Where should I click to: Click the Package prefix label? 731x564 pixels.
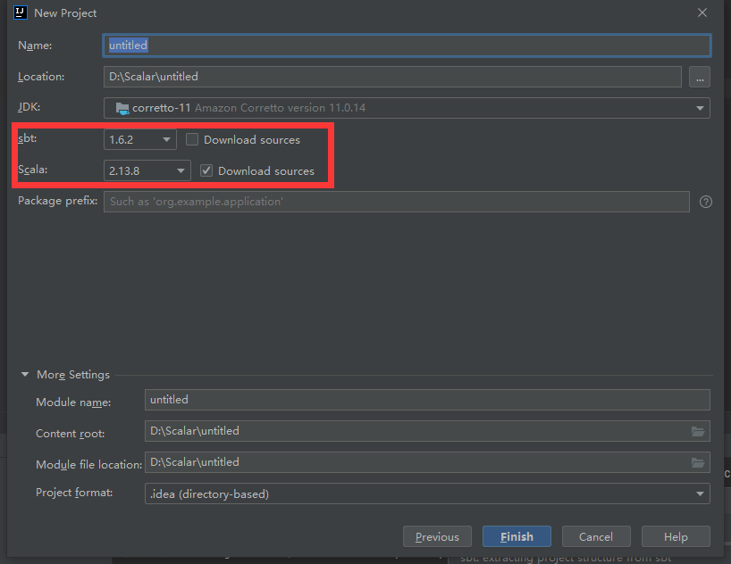click(x=57, y=201)
